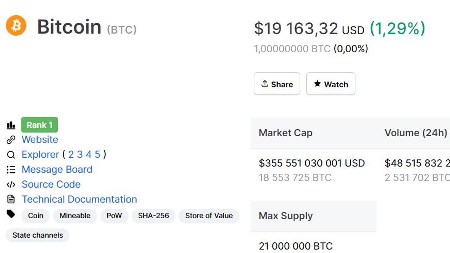The image size is (450, 253).
Task: Visit the Message Board link
Action: (x=57, y=170)
